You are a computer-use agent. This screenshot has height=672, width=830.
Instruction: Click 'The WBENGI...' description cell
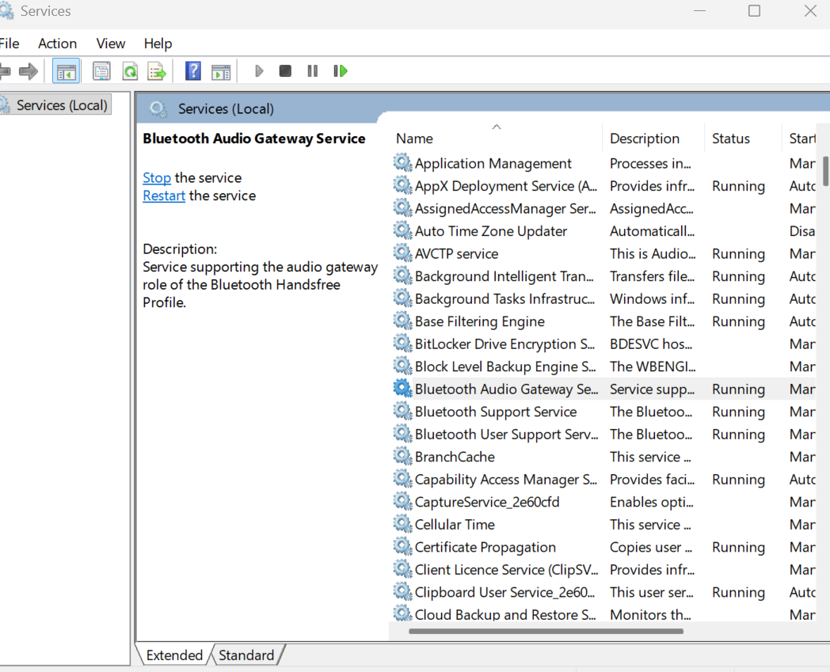[x=653, y=366]
